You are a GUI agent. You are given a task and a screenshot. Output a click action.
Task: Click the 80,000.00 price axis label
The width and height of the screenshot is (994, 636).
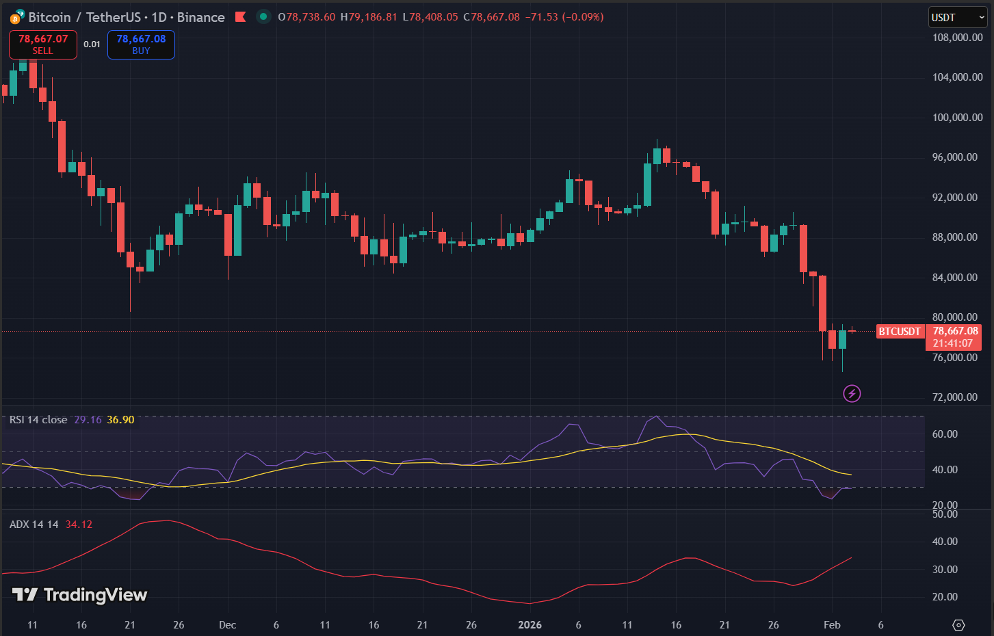[x=956, y=317]
